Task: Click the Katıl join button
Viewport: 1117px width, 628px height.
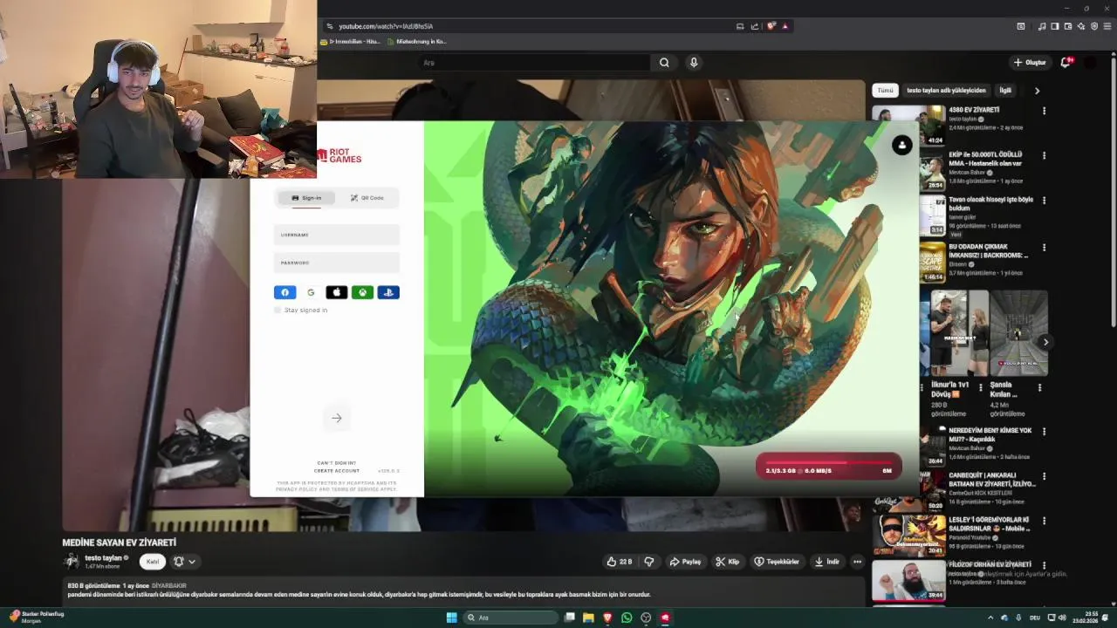Action: (153, 562)
